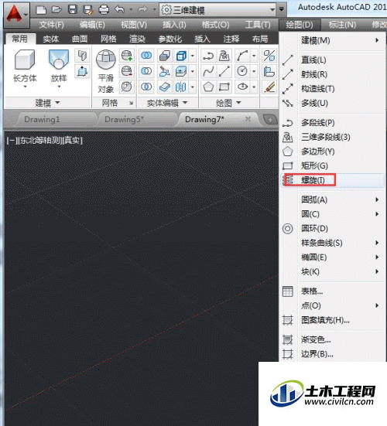Open the 视图(V) menu
Screen dimensions: 387x426
click(x=134, y=25)
